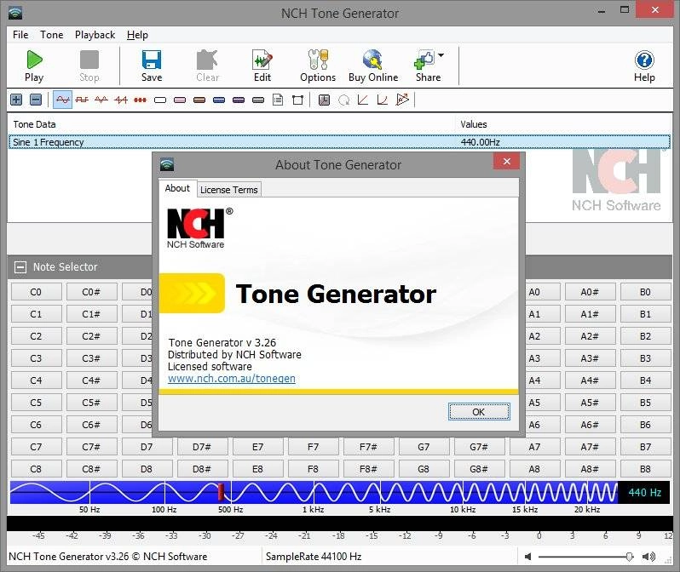This screenshot has height=572, width=680.
Task: Open the Tone menu
Action: [x=52, y=35]
